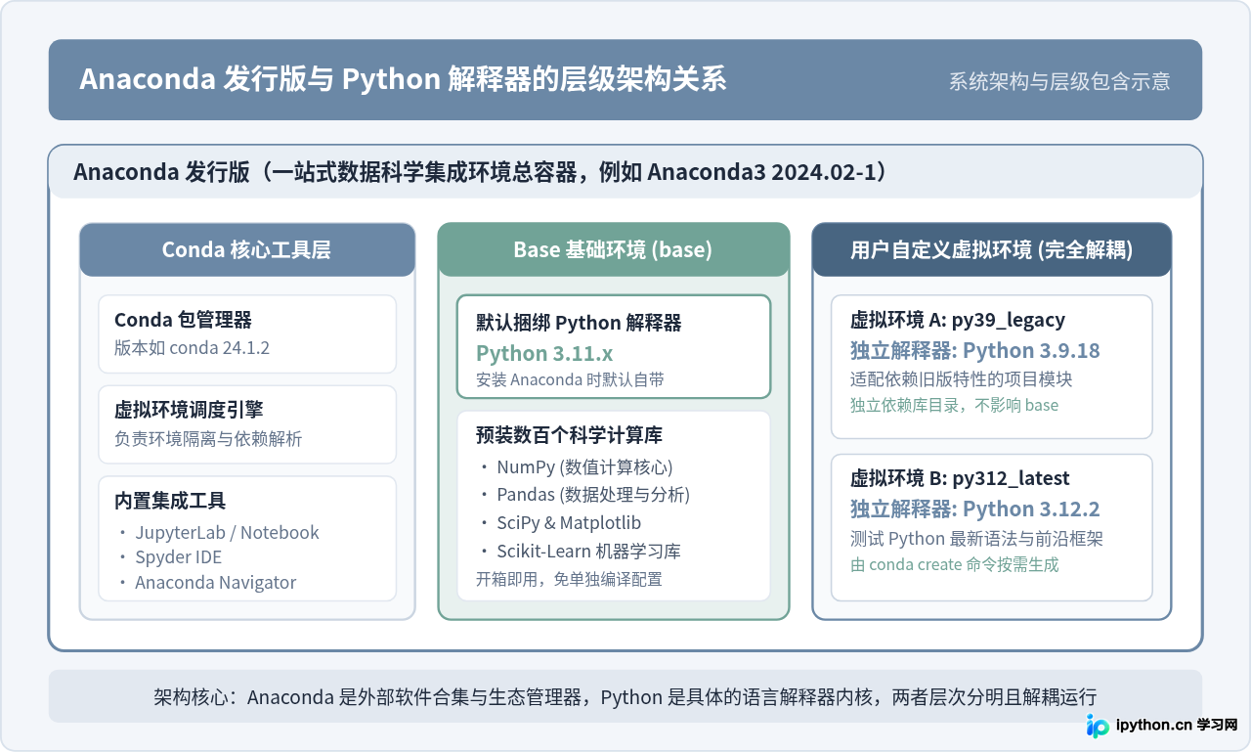Click the subtitle "系统架构与层级包含示意"
Viewport: 1251px width, 753px height.
(x=1059, y=81)
